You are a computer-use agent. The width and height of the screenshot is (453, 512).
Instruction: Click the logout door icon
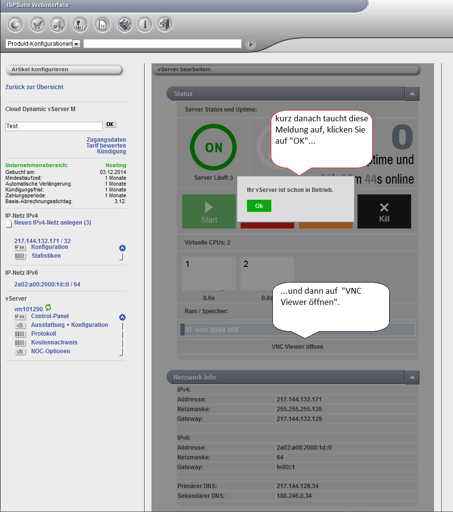tap(165, 24)
